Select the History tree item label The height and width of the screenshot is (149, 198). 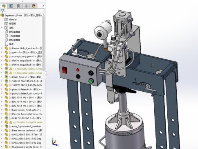pyautogui.click(x=13, y=20)
